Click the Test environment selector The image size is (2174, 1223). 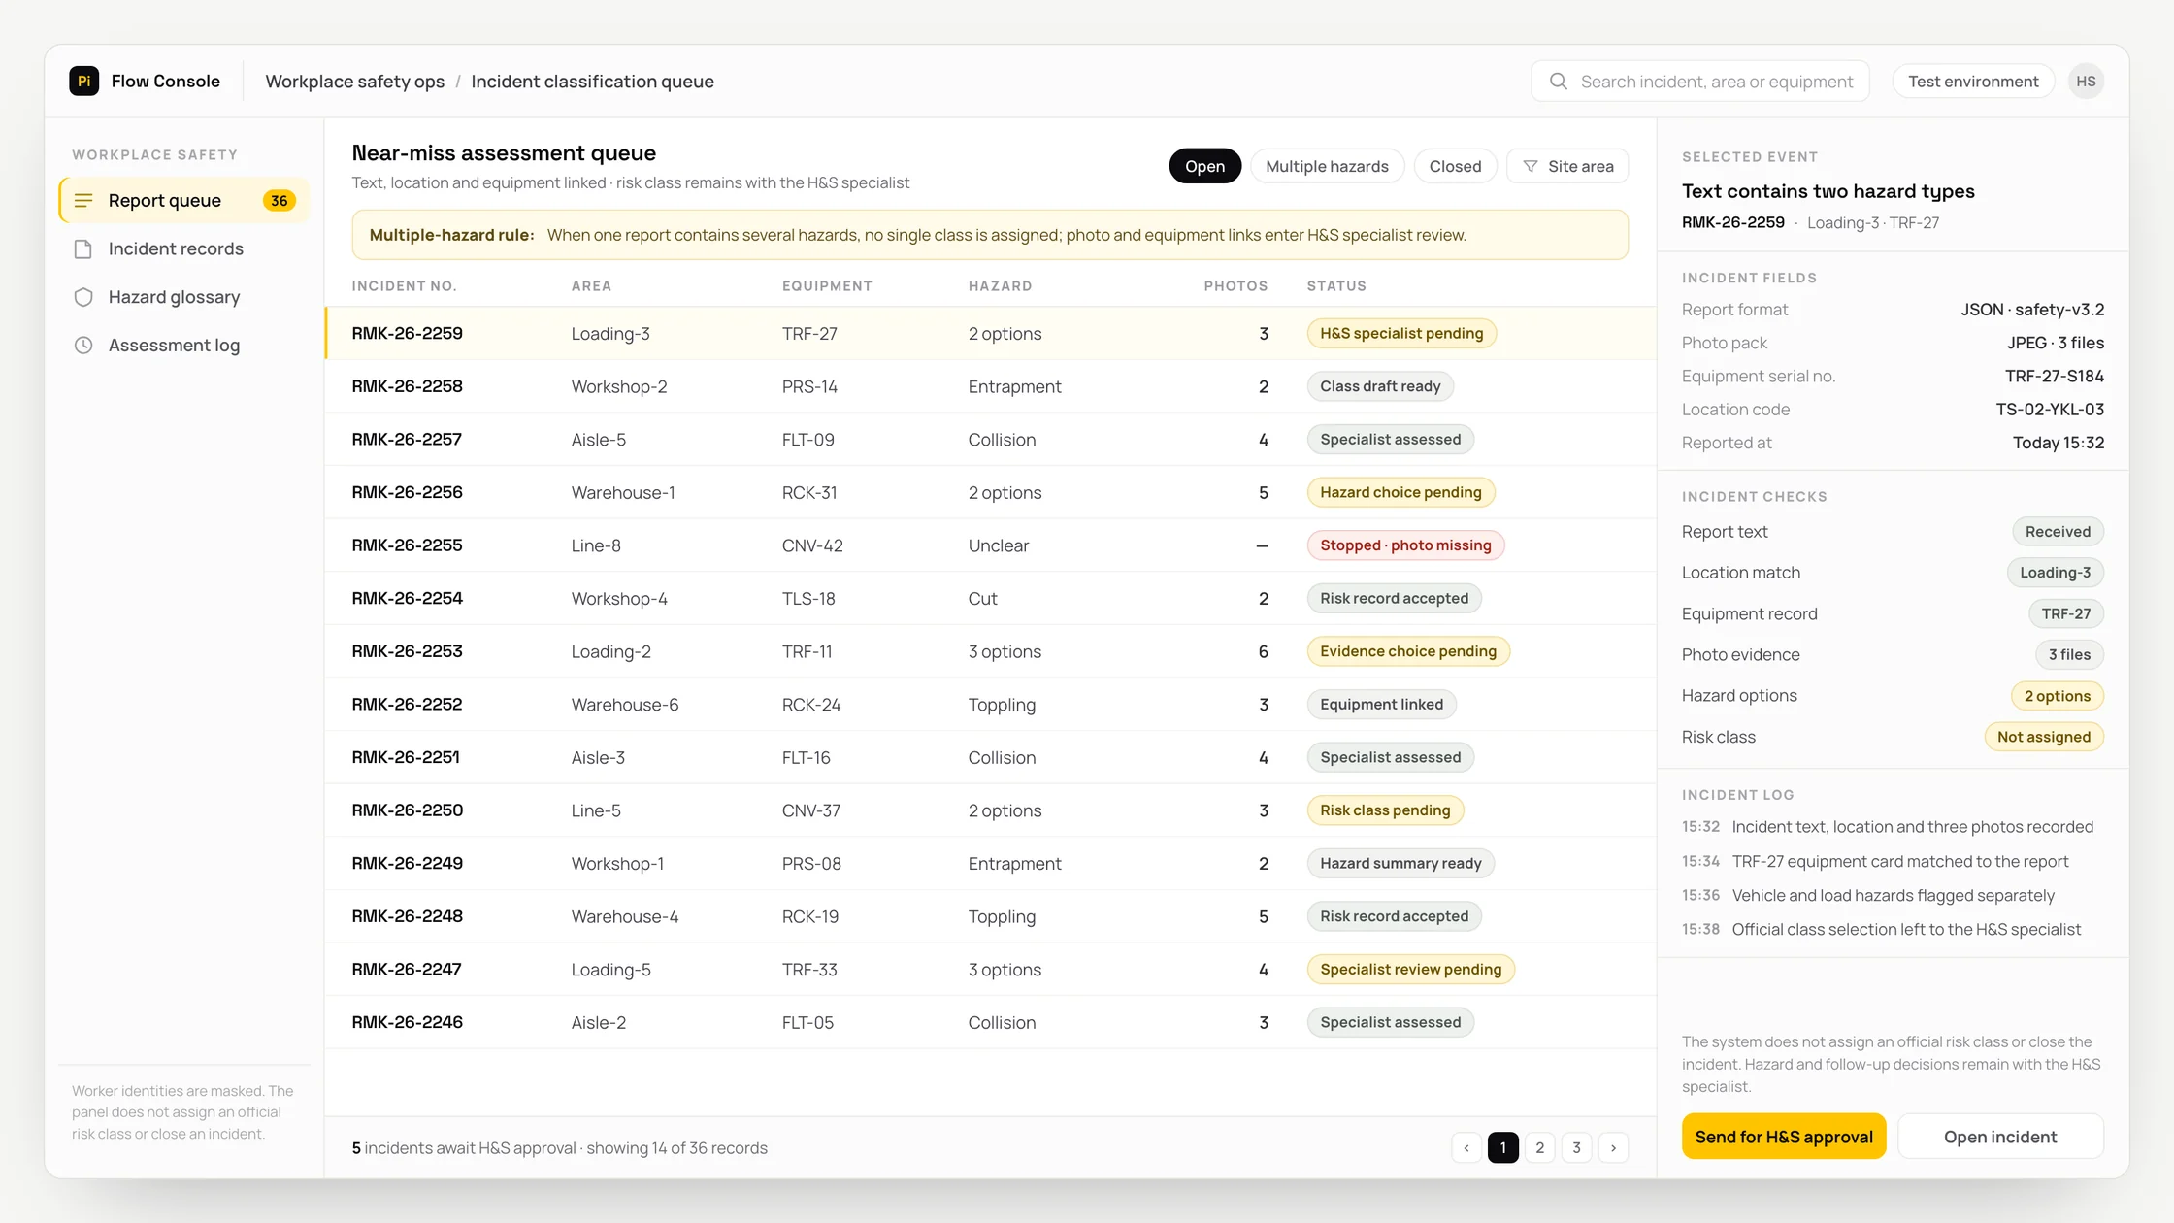pyautogui.click(x=1973, y=82)
